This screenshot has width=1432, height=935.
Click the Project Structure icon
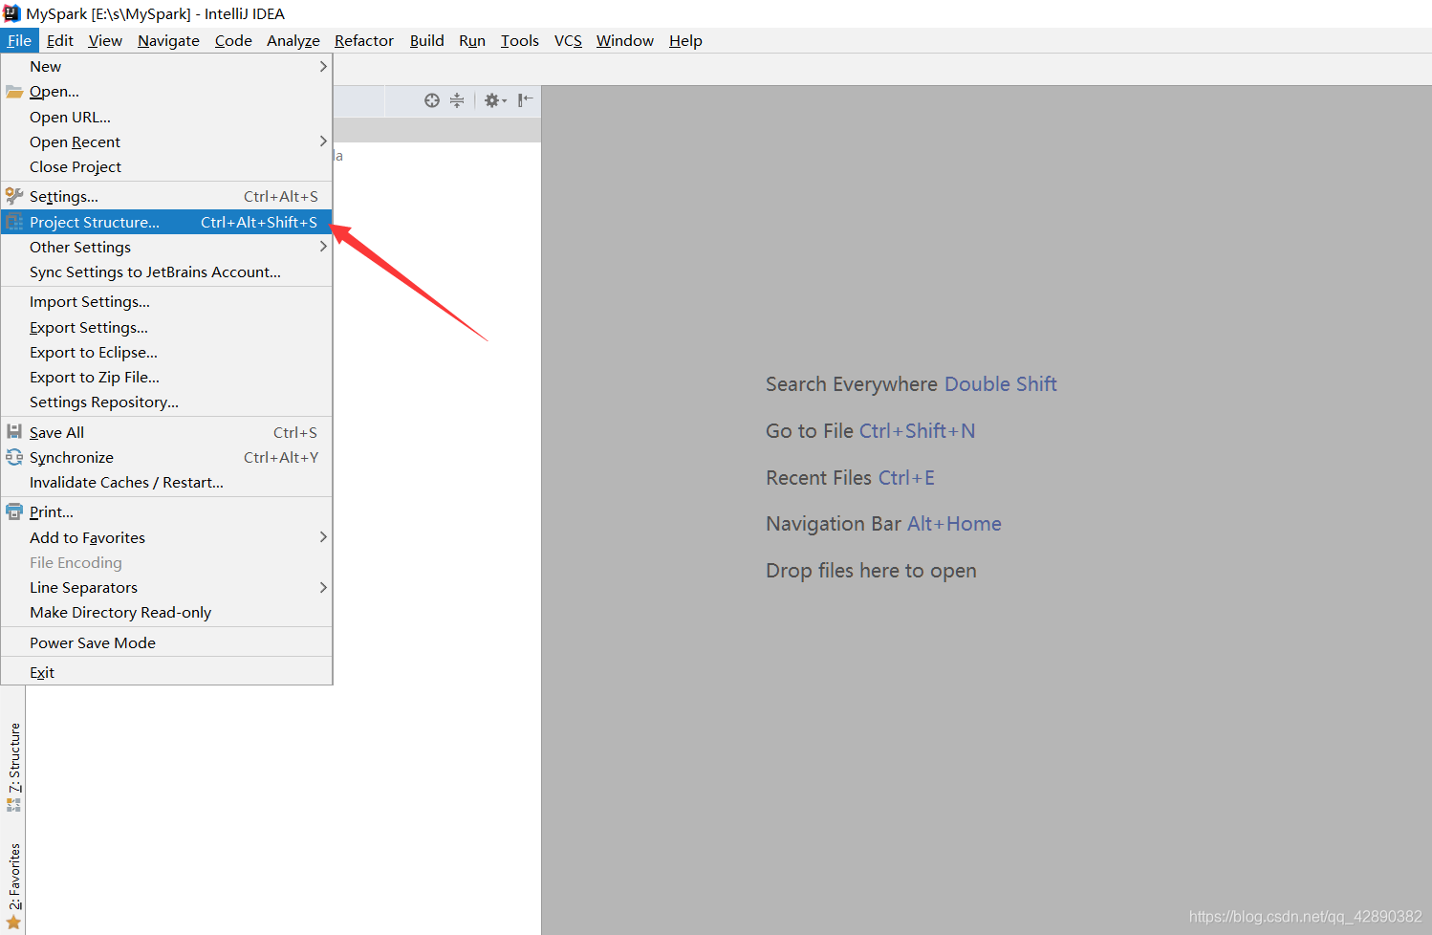click(14, 222)
